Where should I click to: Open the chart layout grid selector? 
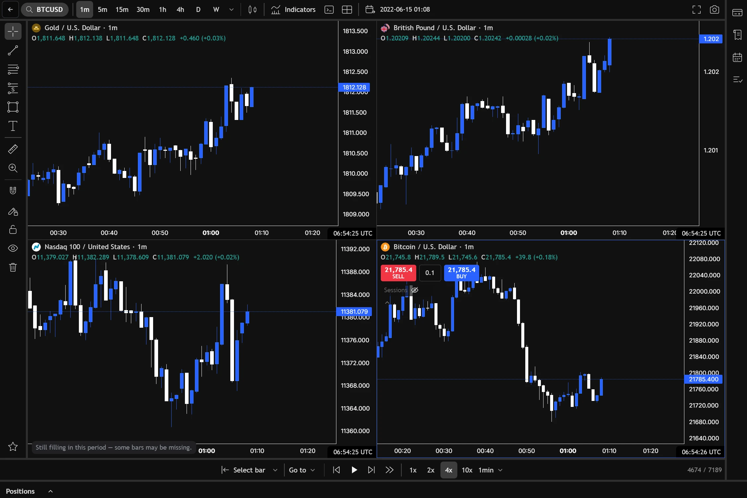coord(347,9)
